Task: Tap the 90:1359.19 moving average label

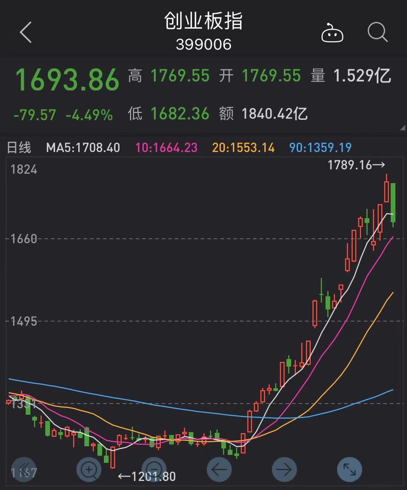Action: pyautogui.click(x=320, y=147)
